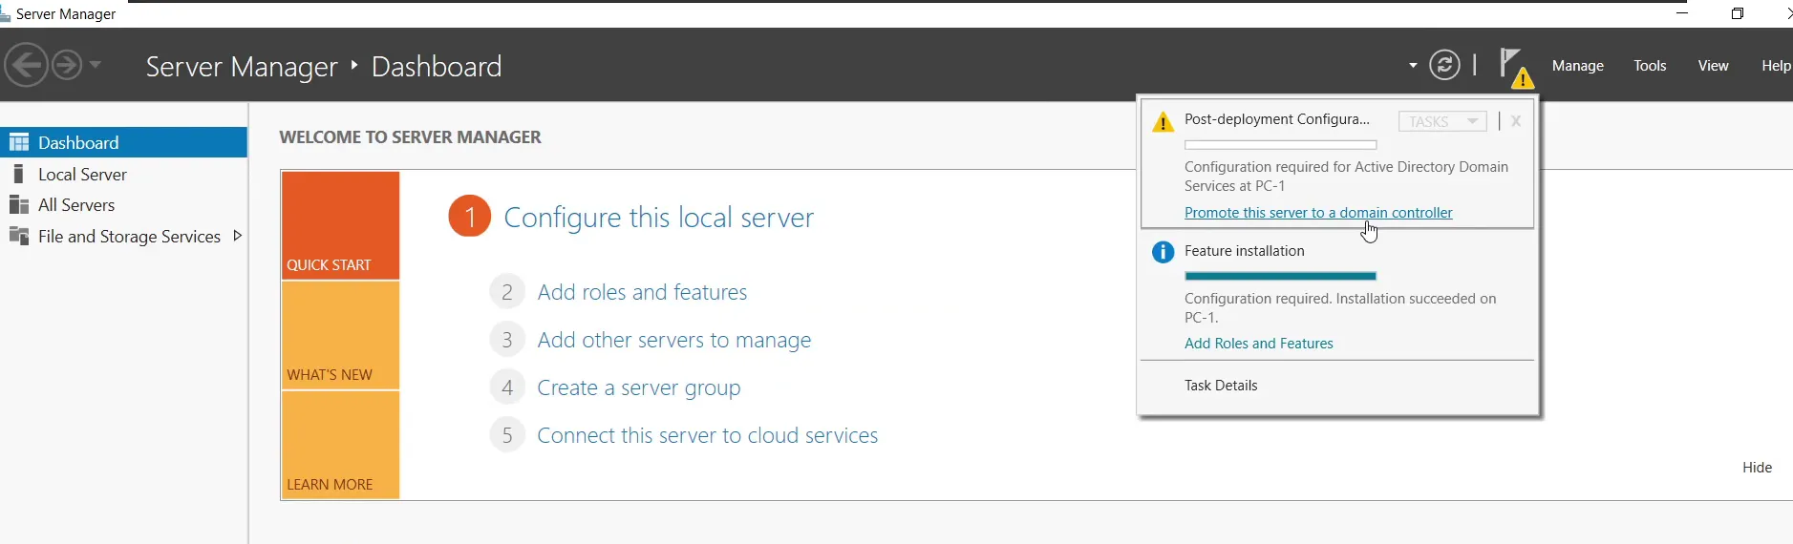Click the File and Storage Services icon
The width and height of the screenshot is (1793, 544).
tap(18, 236)
